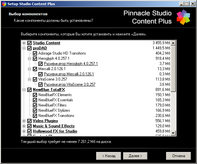The height and width of the screenshot is (164, 197).
Task: Select the Video Plugins label
Action: (46, 121)
